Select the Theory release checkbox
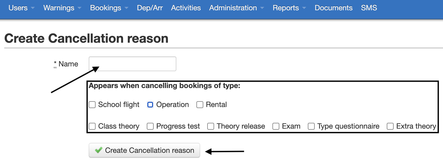Viewport: 443px width, 165px height. [x=210, y=126]
